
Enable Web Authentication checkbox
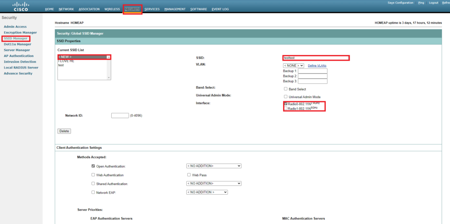point(93,175)
